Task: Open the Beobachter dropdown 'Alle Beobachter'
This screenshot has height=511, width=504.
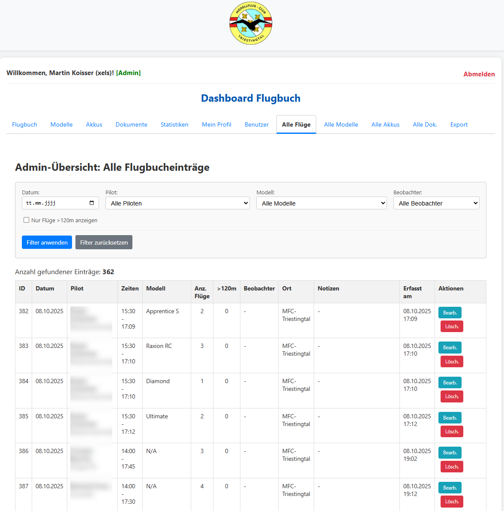Action: coord(436,203)
